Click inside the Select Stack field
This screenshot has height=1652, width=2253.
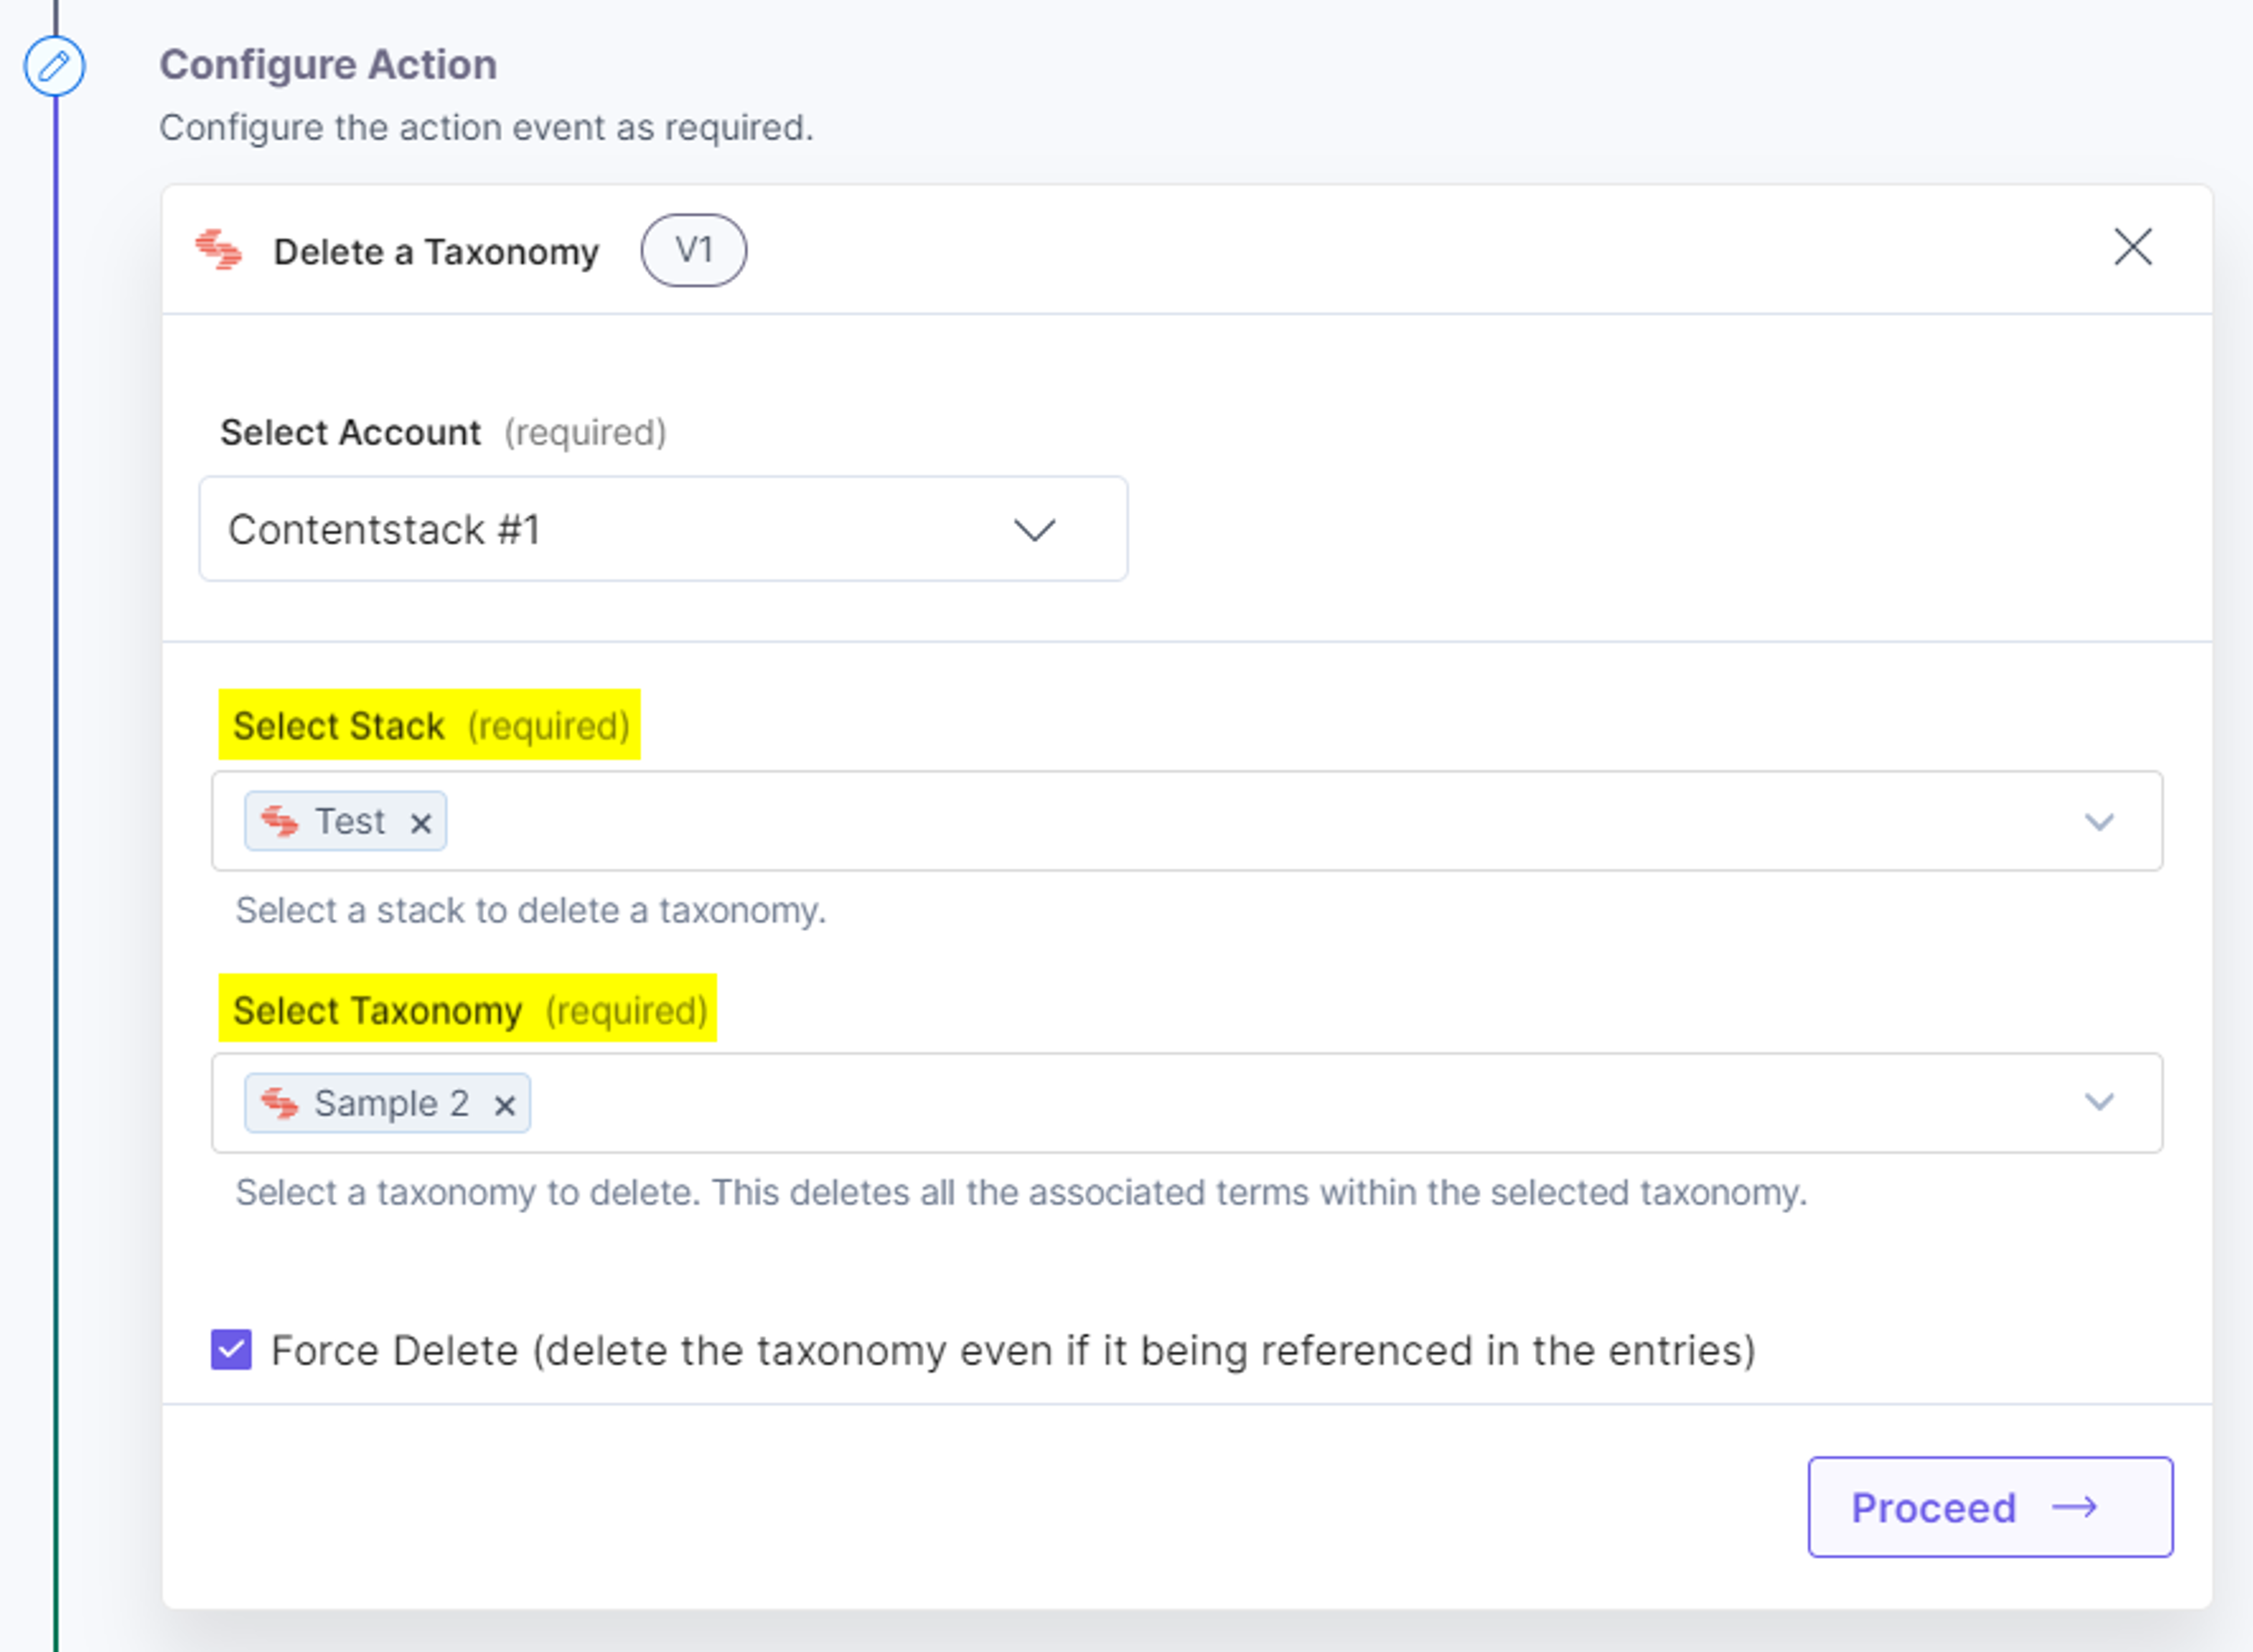tap(1186, 821)
